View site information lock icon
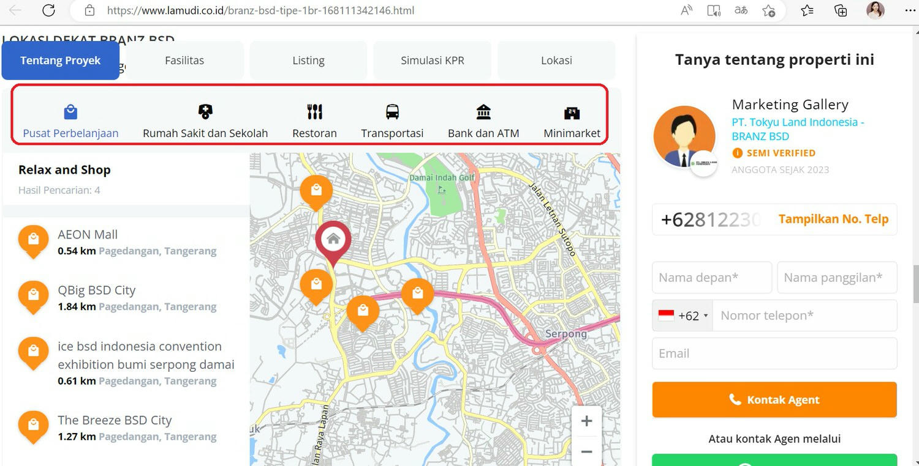Image resolution: width=919 pixels, height=466 pixels. pyautogui.click(x=89, y=10)
